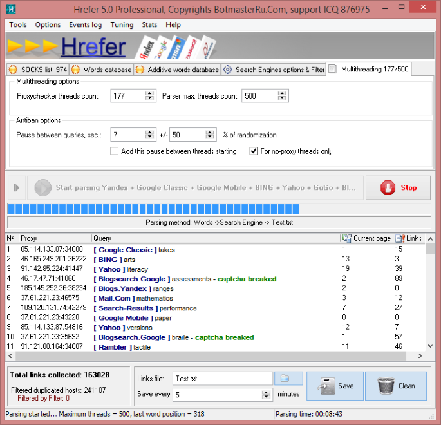Decrease pause between queries with down arrow
This screenshot has width=441, height=425.
[x=150, y=137]
